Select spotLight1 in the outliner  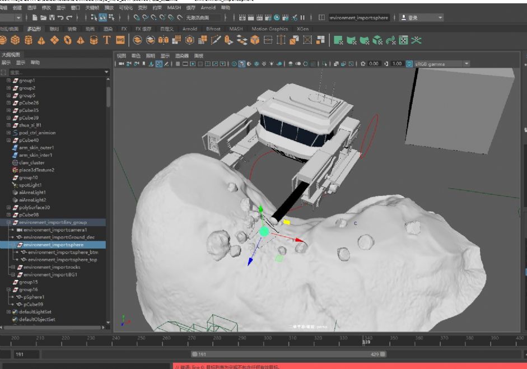pos(30,185)
